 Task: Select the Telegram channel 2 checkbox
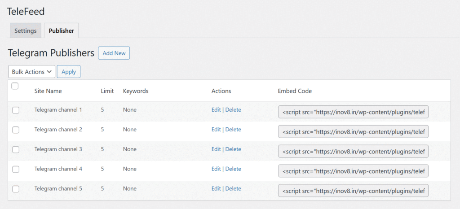click(16, 130)
